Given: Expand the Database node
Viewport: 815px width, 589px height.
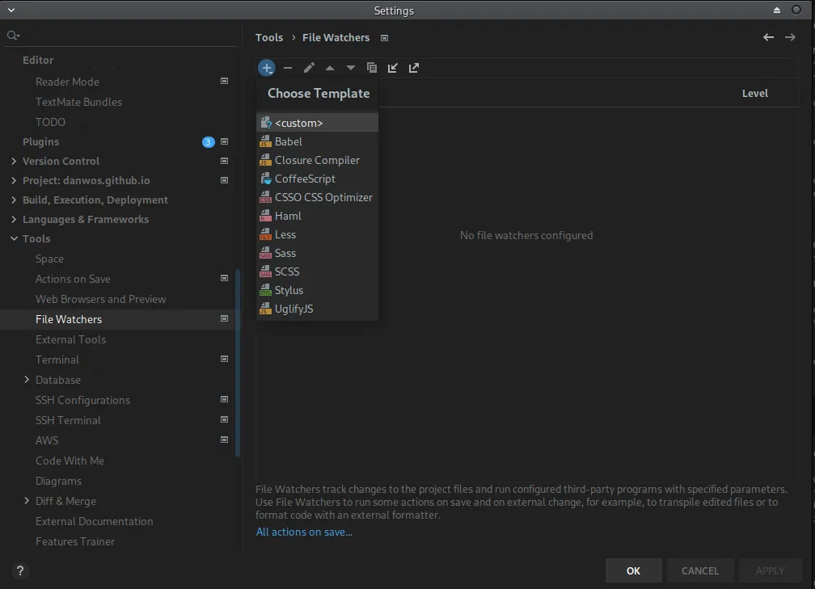Looking at the screenshot, I should 27,380.
